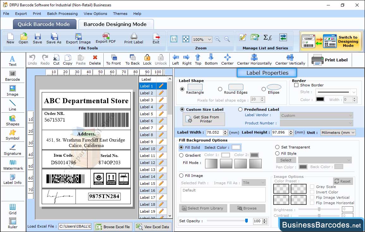Select the Text tool in the sidebar
Image resolution: width=365 pixels, height=232 pixels.
(13, 61)
